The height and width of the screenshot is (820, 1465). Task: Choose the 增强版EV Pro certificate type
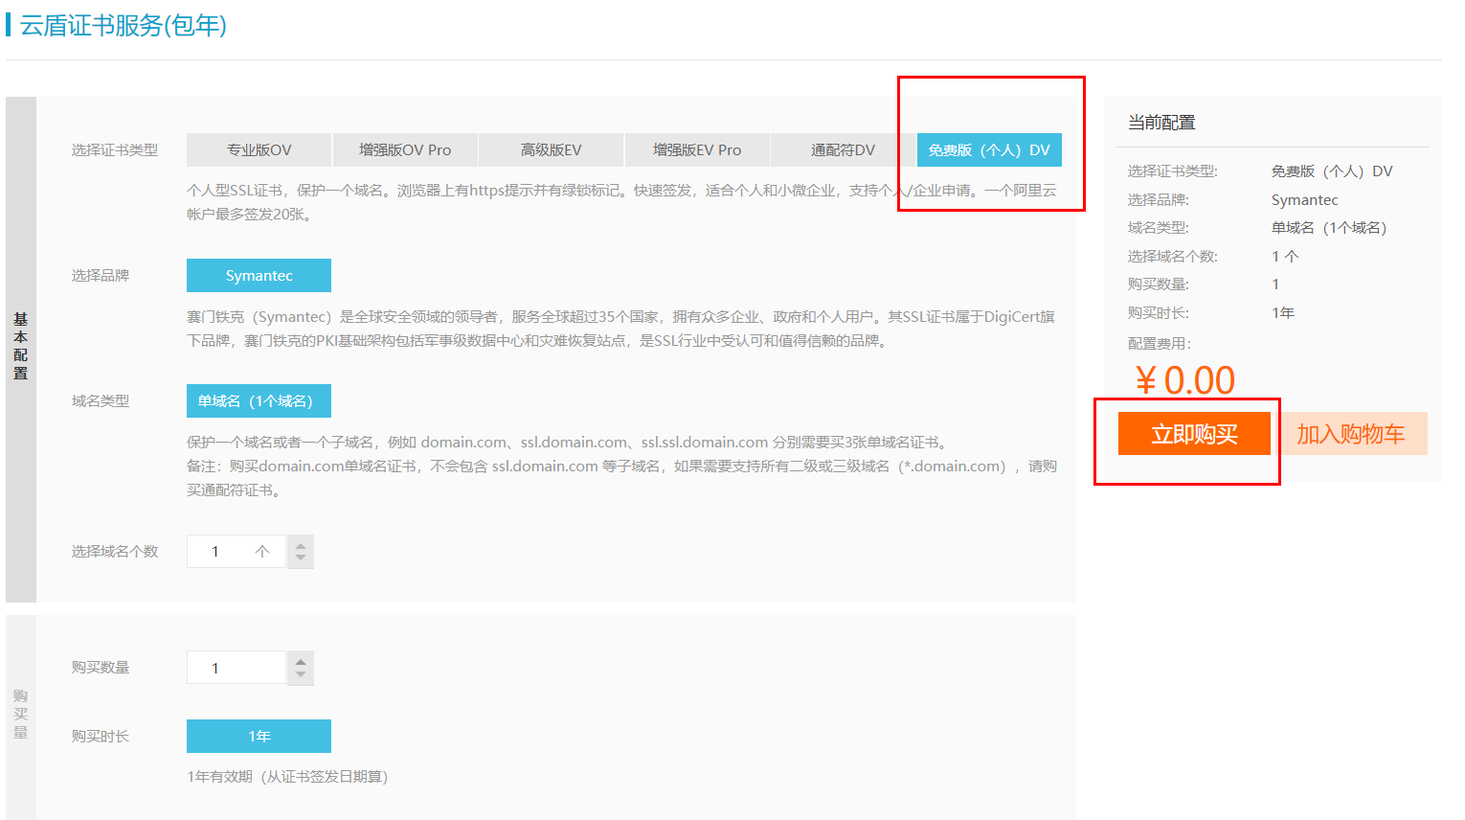697,149
